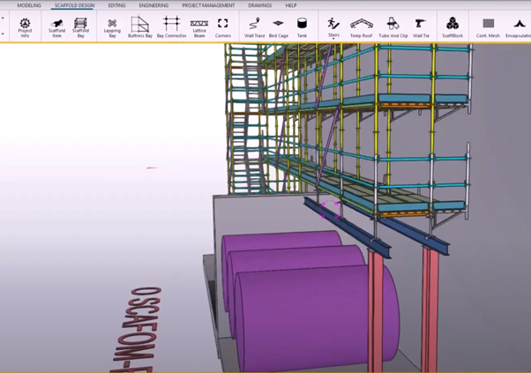This screenshot has width=531, height=373.
Task: Select the pink support column under beam
Action: click(376, 311)
